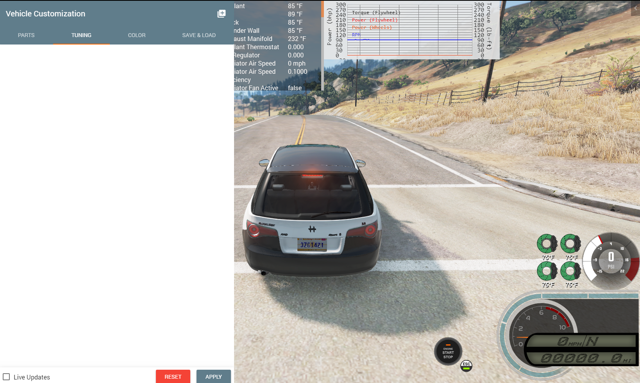
Task: Click the Coolant Thermostat 0.000 value
Action: [x=296, y=47]
